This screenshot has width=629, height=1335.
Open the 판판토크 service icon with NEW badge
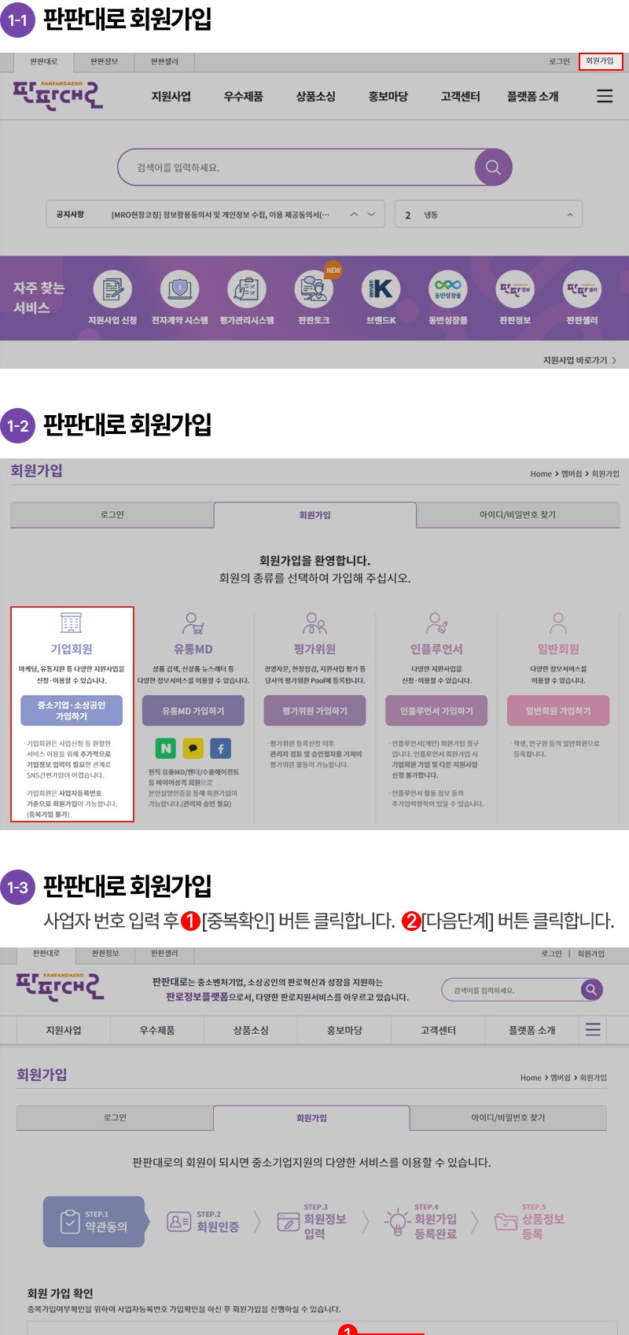314,289
